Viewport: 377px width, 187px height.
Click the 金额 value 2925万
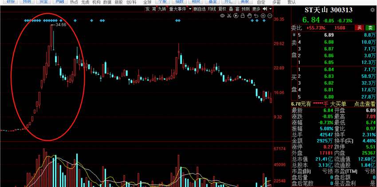325,140
